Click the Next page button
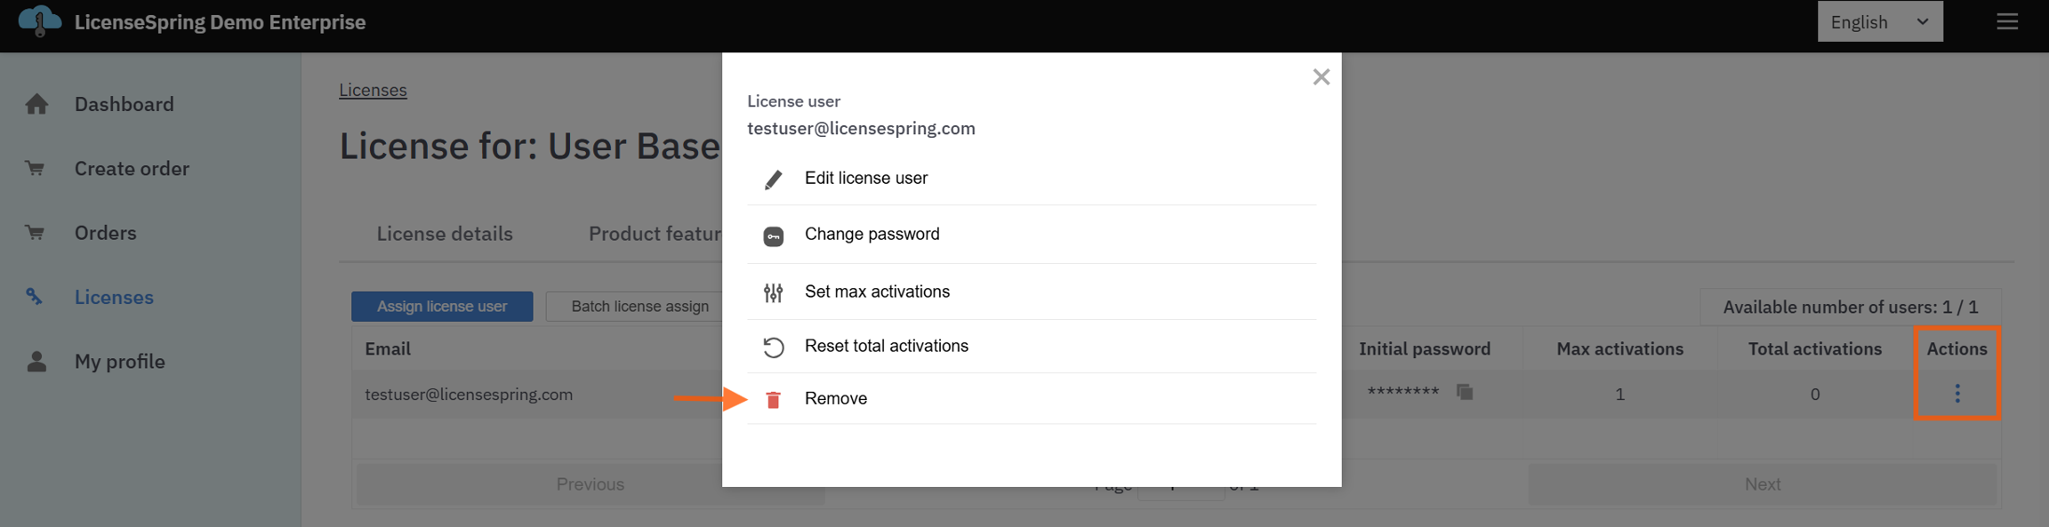2049x527 pixels. [1762, 484]
